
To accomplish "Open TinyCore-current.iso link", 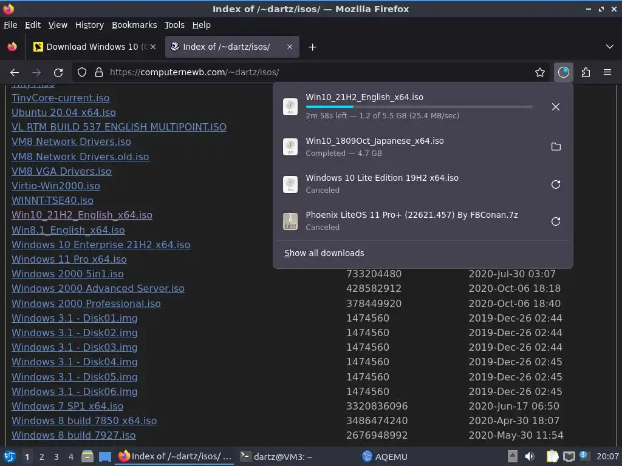I will (60, 98).
